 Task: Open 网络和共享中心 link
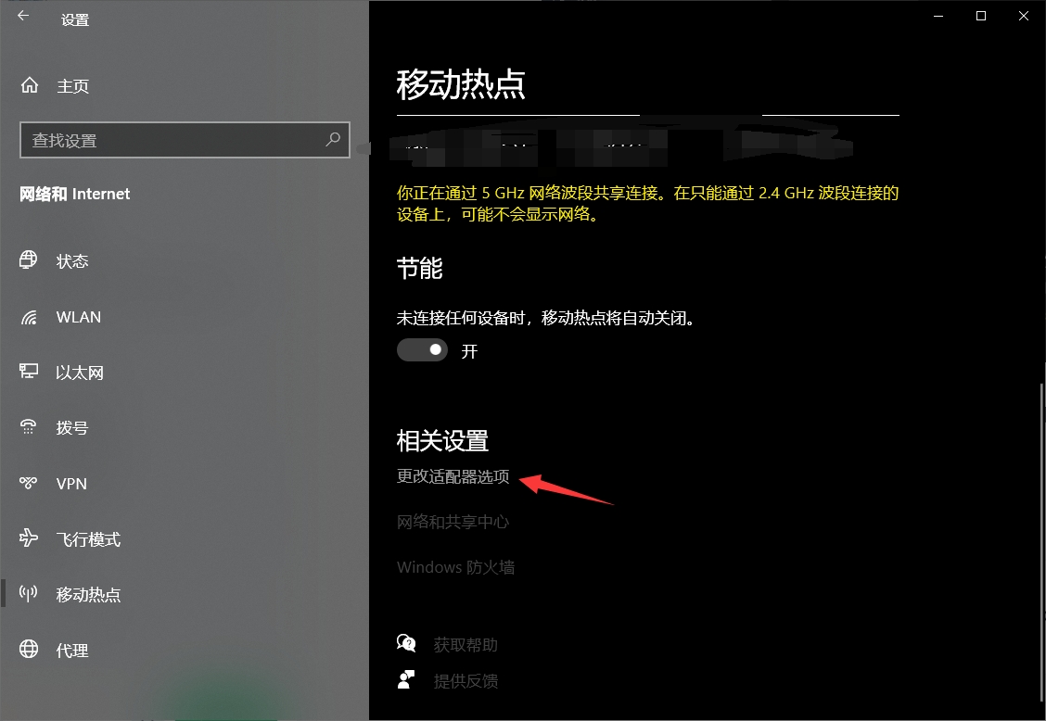(x=453, y=522)
